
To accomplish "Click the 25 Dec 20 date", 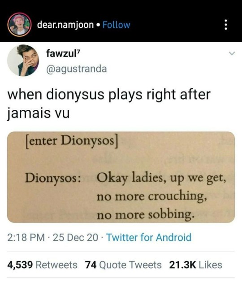I will (76, 237).
